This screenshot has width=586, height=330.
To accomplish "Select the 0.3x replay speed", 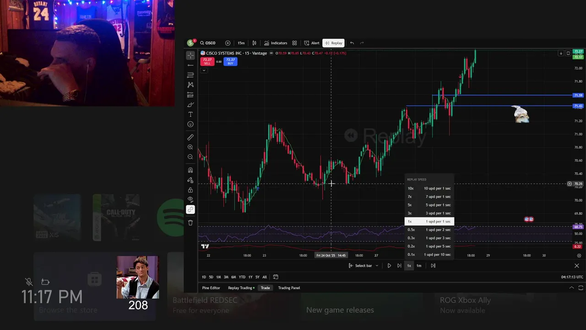I will [x=429, y=238].
